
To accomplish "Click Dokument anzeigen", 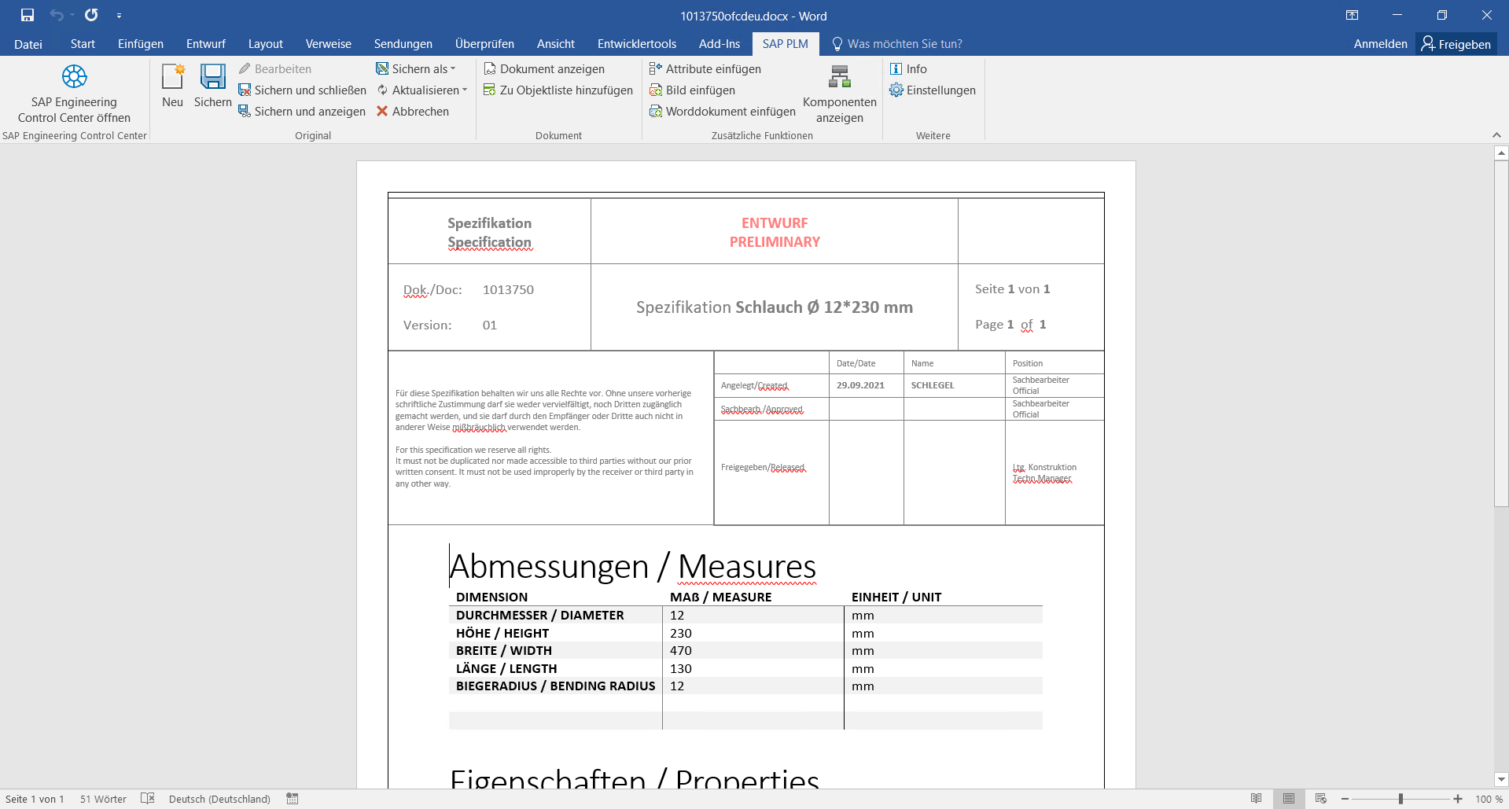I will [x=544, y=69].
